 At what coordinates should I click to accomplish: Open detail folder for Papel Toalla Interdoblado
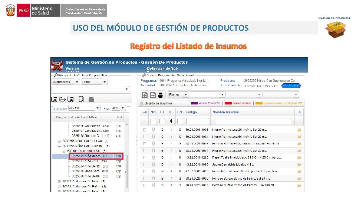(299, 158)
